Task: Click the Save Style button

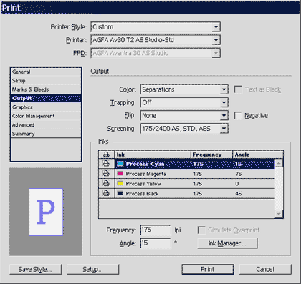Action: (35, 270)
